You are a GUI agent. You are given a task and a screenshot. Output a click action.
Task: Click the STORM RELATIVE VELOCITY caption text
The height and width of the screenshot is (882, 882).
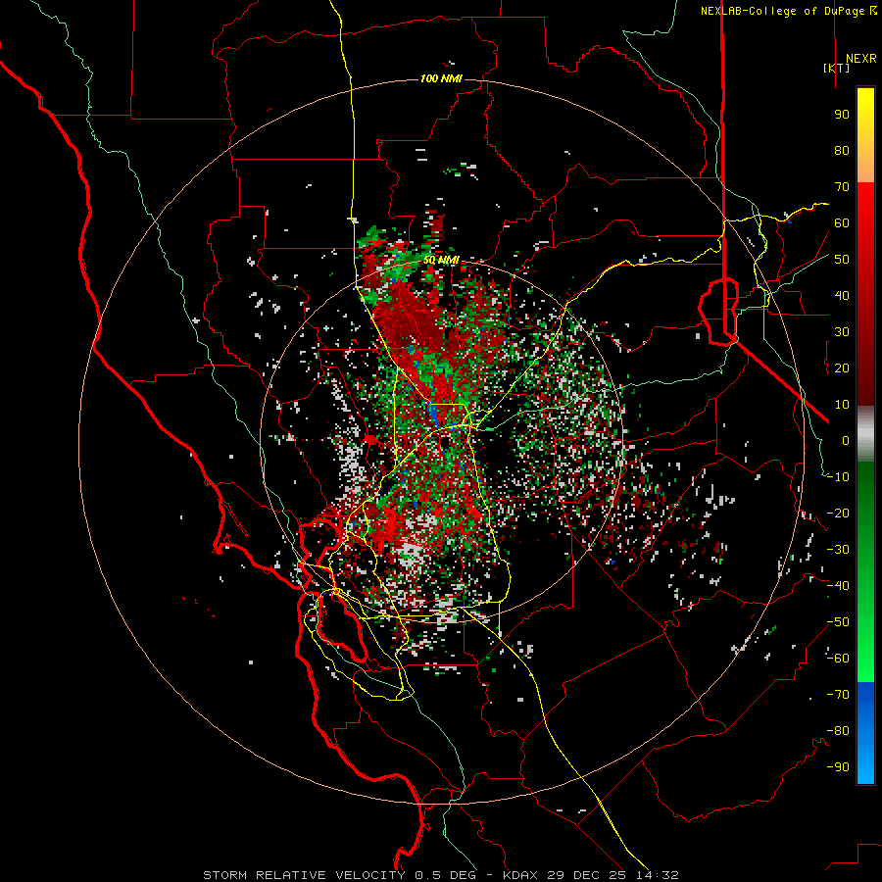(304, 875)
